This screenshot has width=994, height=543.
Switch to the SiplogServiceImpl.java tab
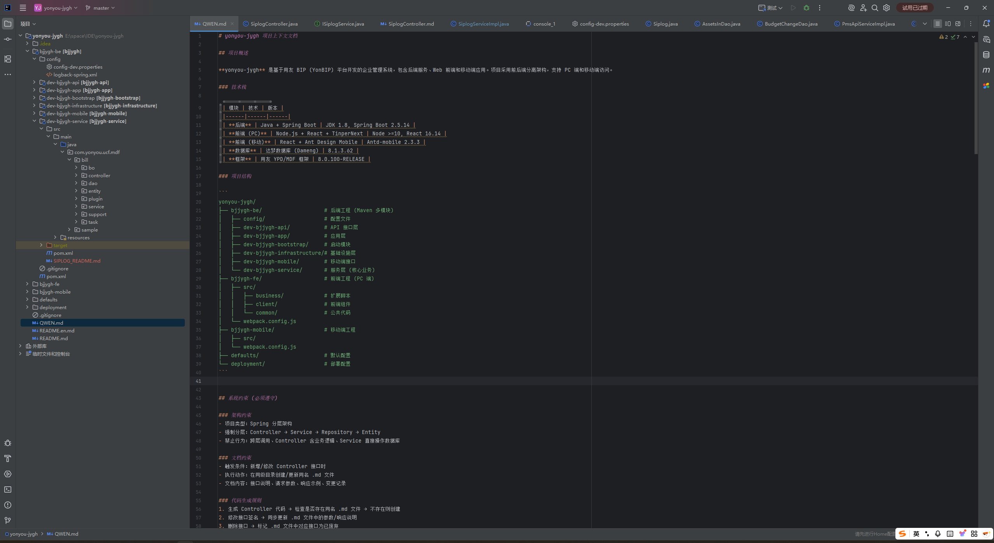tap(480, 24)
